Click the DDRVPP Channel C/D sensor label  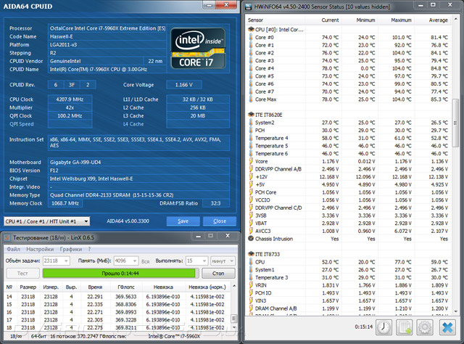click(x=278, y=208)
